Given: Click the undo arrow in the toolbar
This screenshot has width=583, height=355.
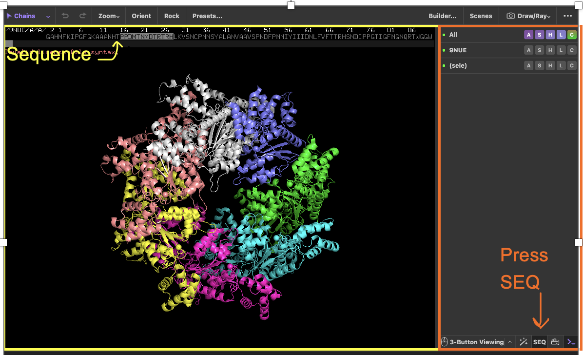Looking at the screenshot, I should pos(65,16).
